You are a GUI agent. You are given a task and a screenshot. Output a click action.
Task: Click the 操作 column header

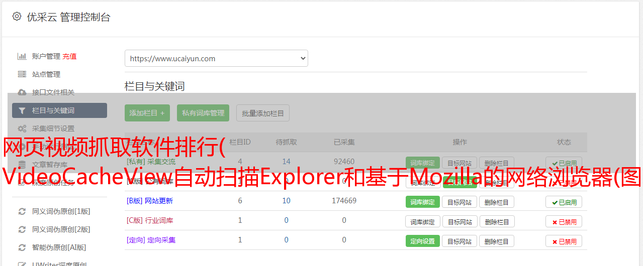(x=460, y=142)
